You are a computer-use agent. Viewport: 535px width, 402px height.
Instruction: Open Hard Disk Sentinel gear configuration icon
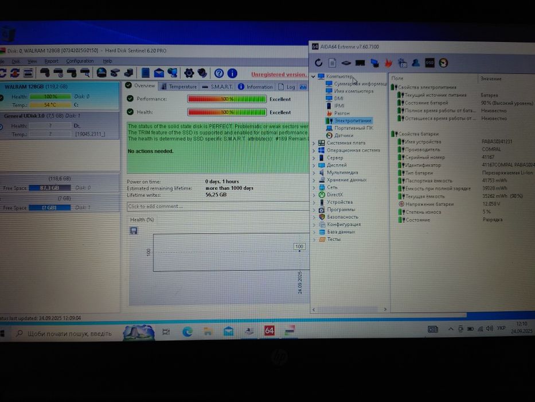click(x=189, y=73)
